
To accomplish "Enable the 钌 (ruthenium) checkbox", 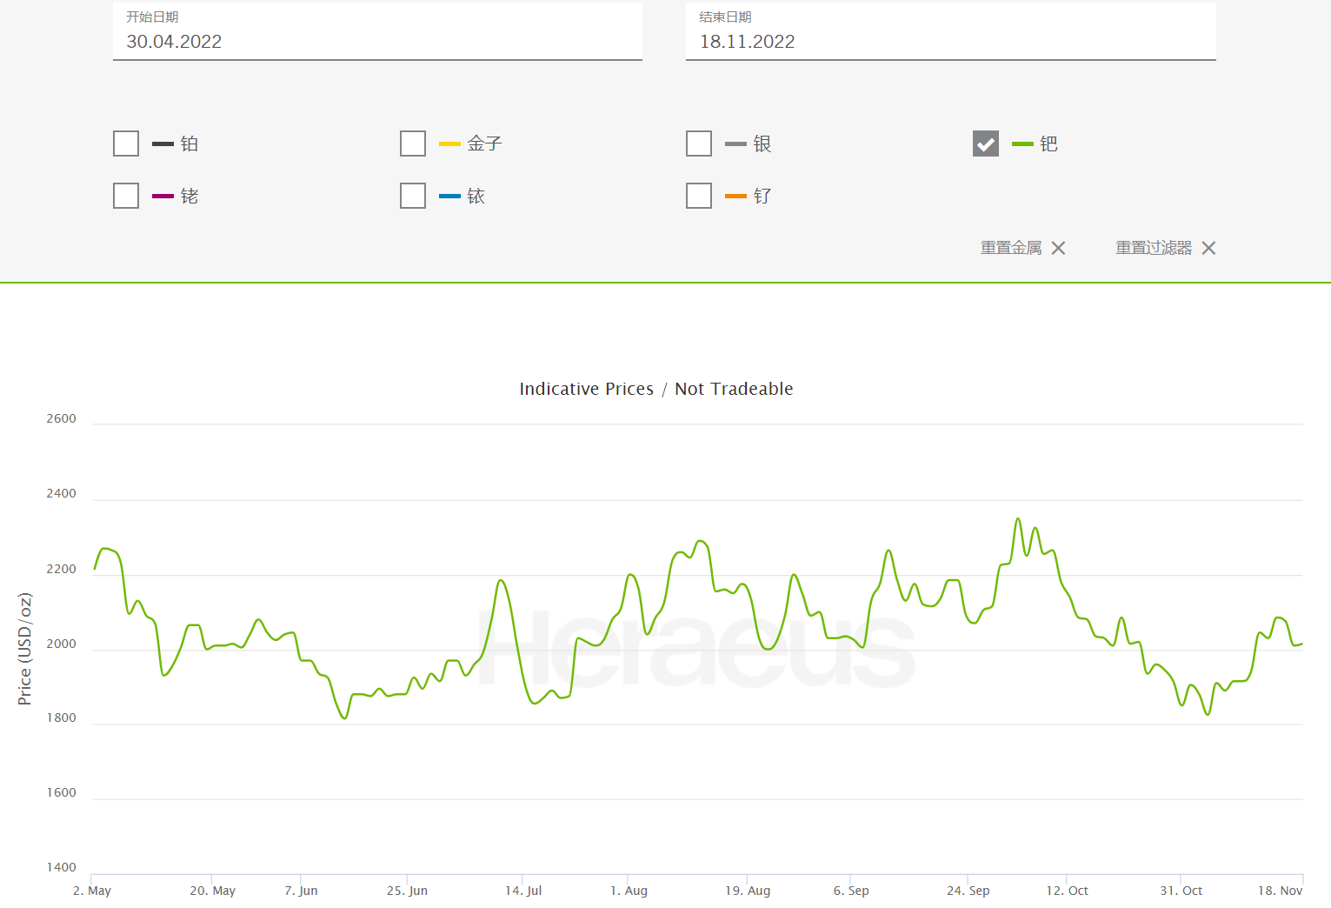I will coord(699,196).
